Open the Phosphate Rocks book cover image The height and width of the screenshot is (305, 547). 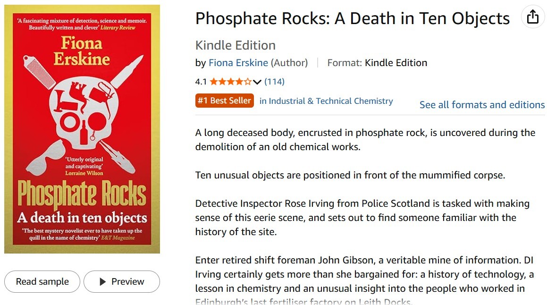click(82, 129)
